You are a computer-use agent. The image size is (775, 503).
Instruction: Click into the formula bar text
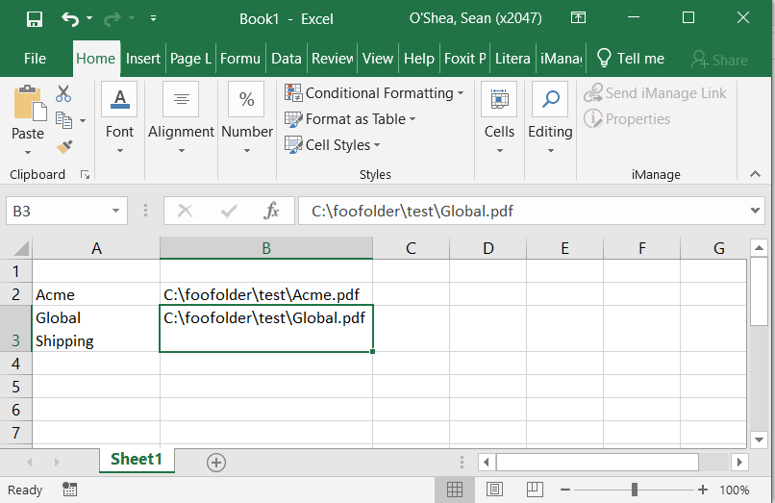522,212
